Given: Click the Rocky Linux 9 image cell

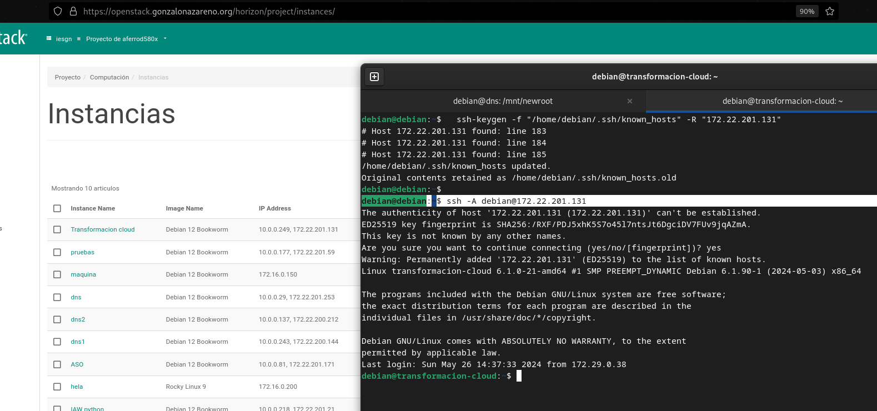Looking at the screenshot, I should (186, 387).
